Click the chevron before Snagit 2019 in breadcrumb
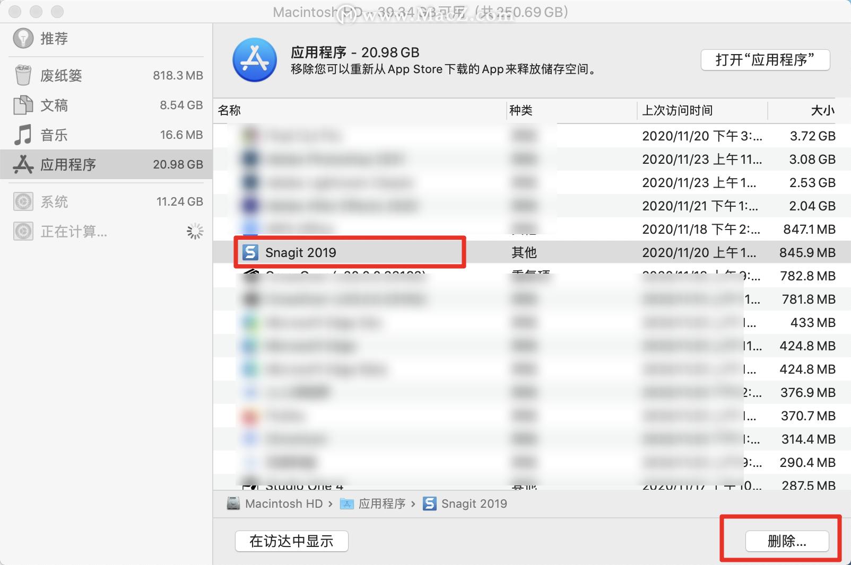 tap(414, 504)
